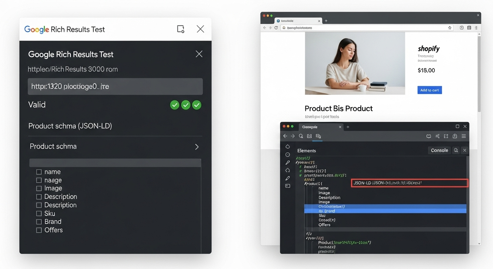Click the search icon in the DevTools toolbar
Screen dimensions: 493x269
tap(301, 136)
